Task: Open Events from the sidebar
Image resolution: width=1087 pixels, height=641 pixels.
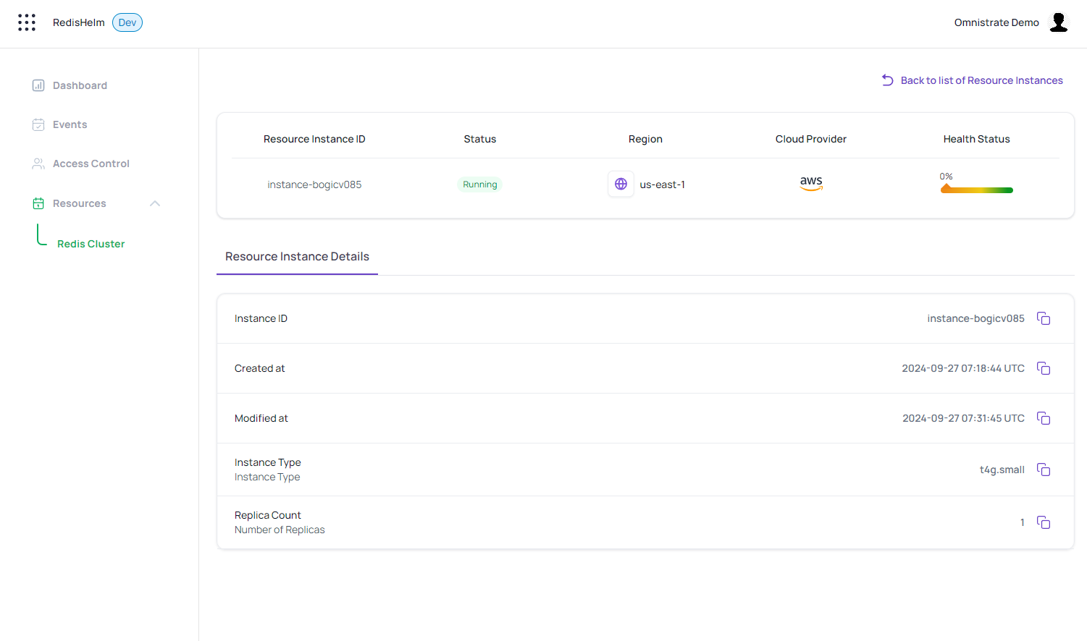Action: click(70, 124)
